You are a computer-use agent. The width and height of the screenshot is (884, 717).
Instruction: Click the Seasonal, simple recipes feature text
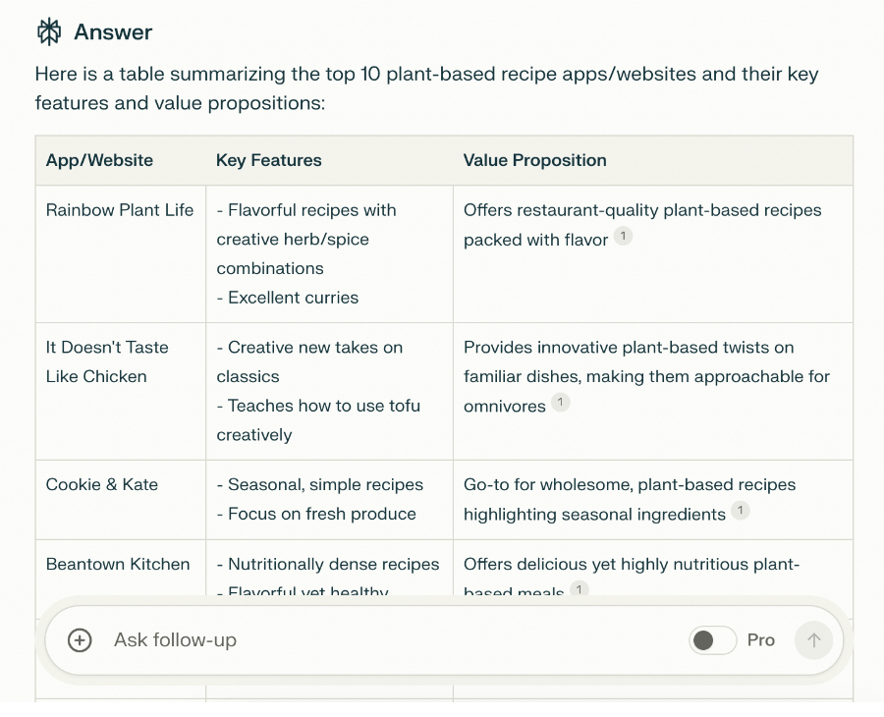(325, 484)
